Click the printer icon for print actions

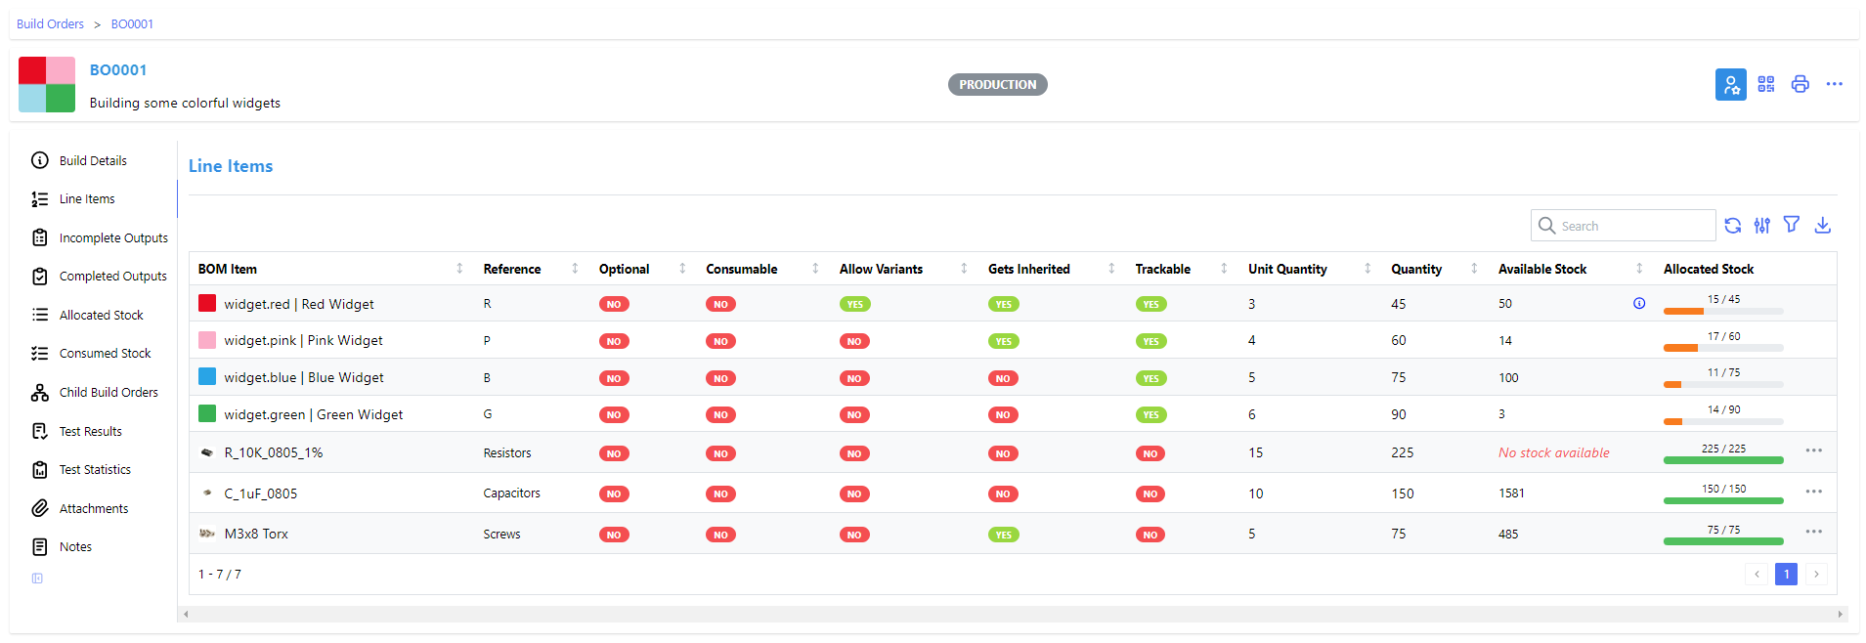[x=1800, y=85]
